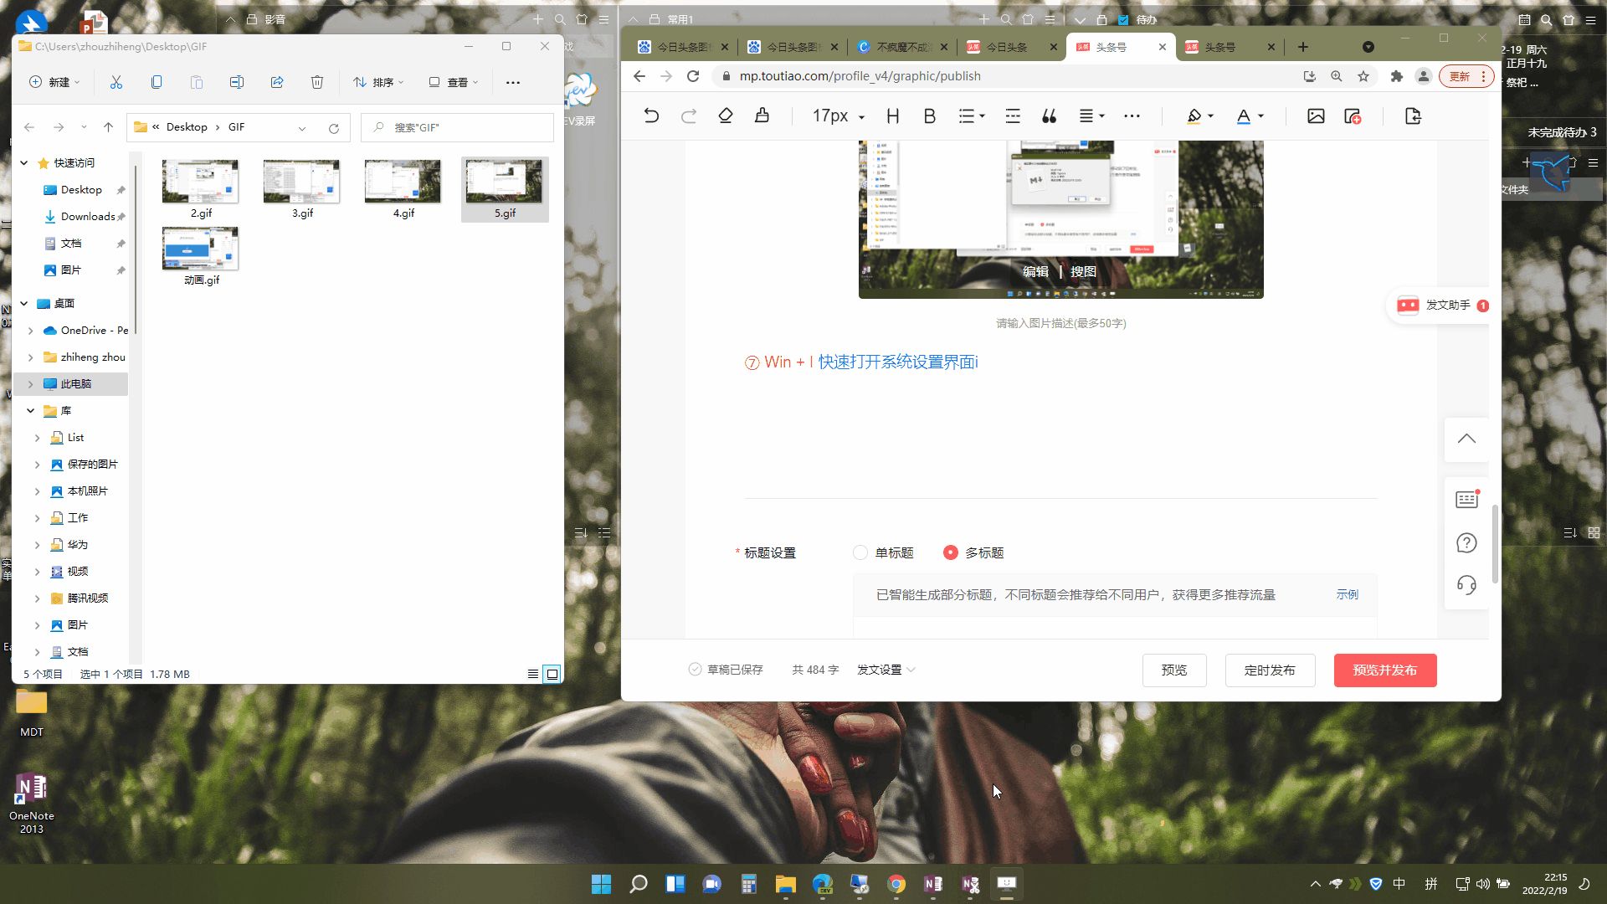Click the heading H icon

click(x=893, y=116)
